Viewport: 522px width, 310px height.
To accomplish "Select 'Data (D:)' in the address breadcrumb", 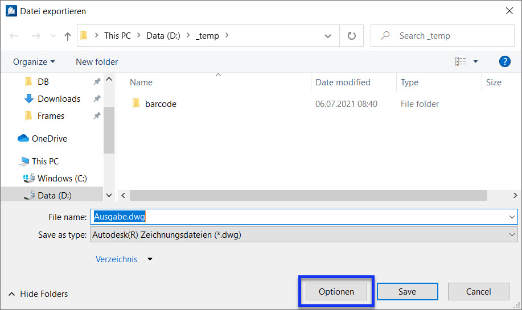I will tap(163, 36).
